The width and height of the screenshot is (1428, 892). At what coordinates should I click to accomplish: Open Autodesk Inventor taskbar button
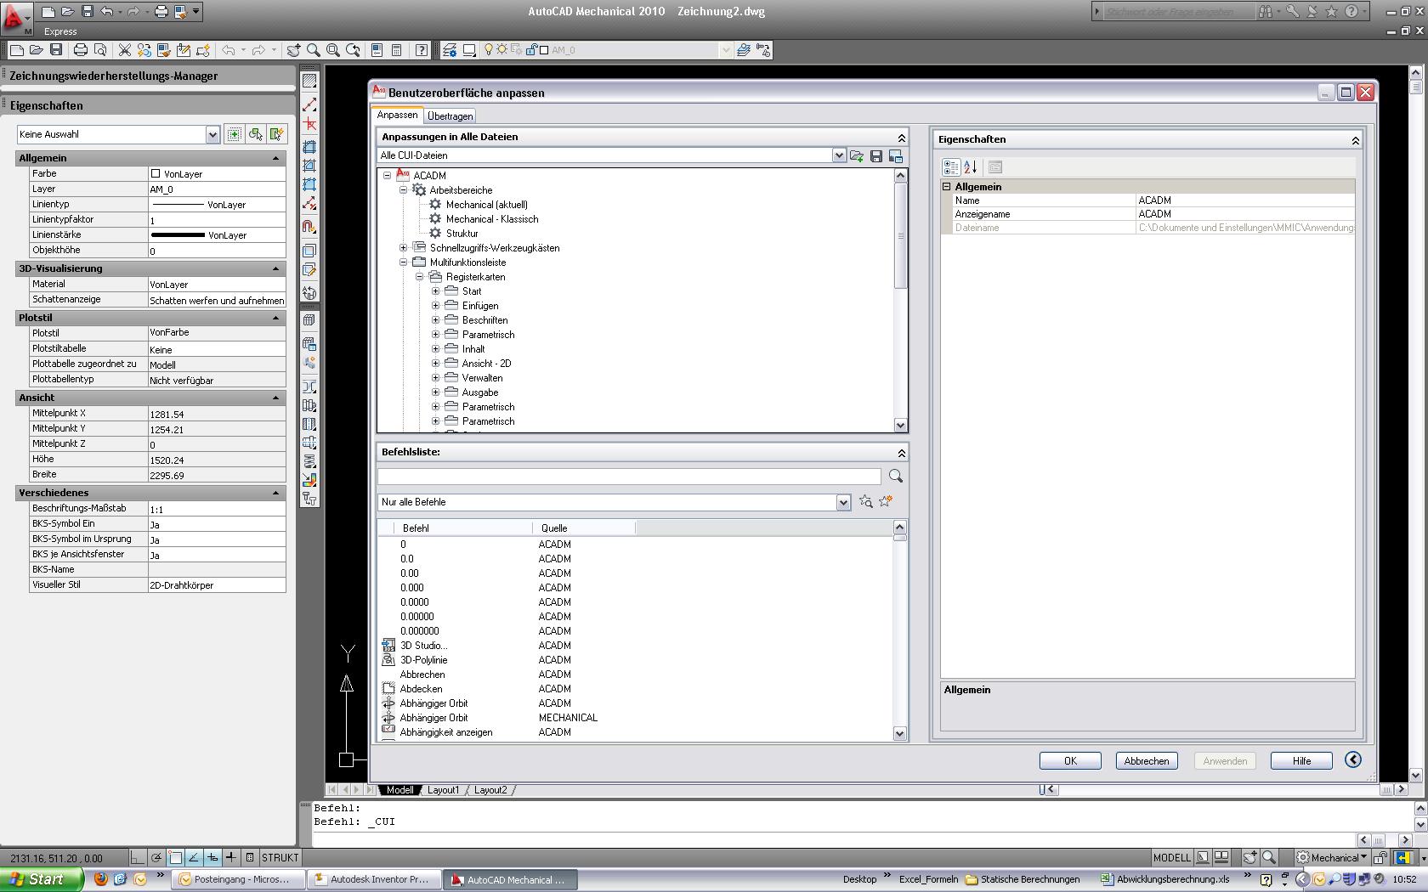coord(374,880)
